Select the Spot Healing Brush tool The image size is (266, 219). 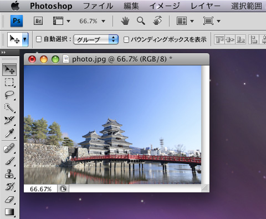pyautogui.click(x=9, y=149)
